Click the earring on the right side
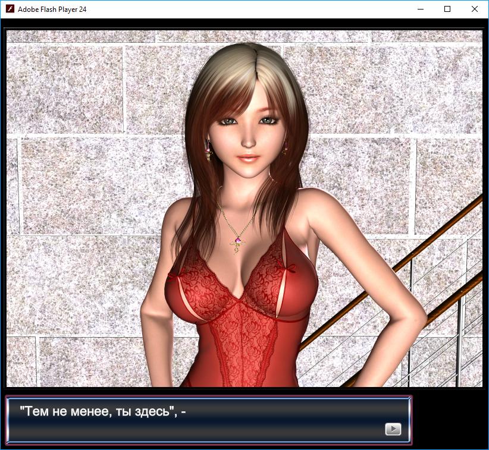 click(x=284, y=146)
